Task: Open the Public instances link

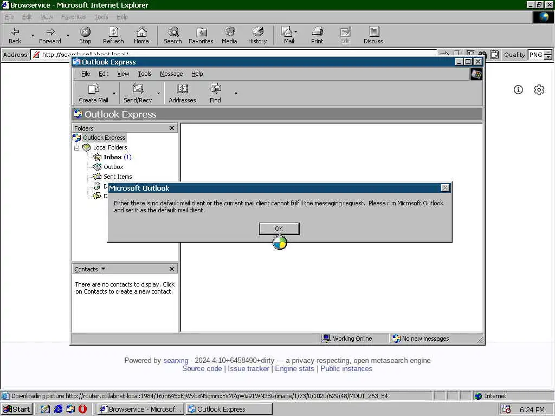Action: [x=346, y=368]
